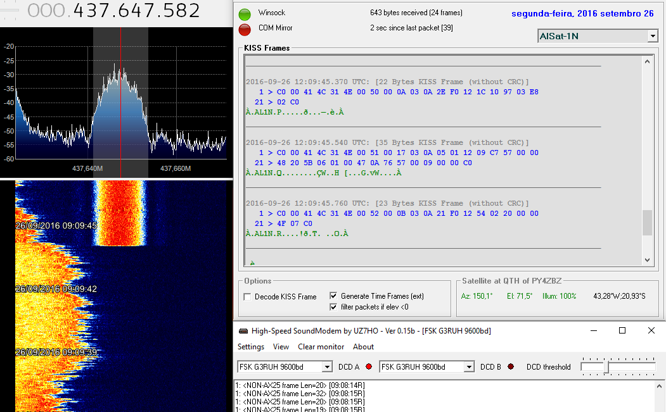Click the red COM Mirror status indicator
This screenshot has height=412, width=666.
245,29
